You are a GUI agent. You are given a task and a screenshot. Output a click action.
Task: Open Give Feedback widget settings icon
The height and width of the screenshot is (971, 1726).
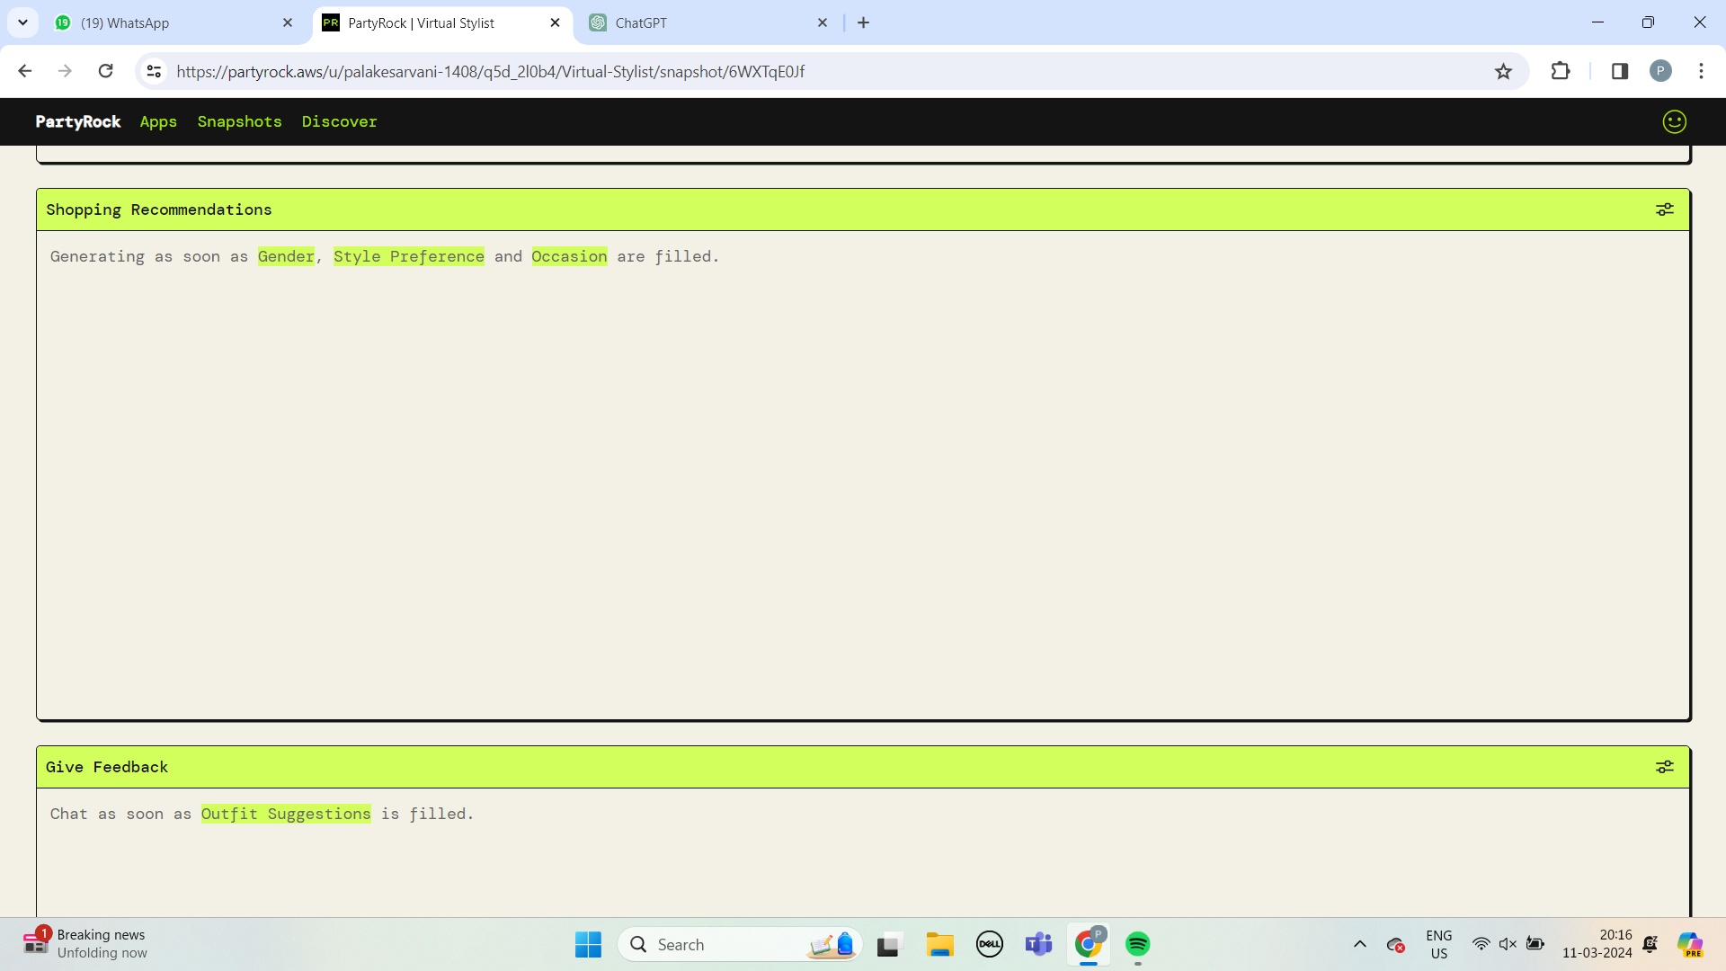(x=1664, y=767)
